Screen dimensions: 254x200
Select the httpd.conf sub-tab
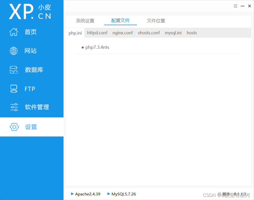click(x=97, y=33)
